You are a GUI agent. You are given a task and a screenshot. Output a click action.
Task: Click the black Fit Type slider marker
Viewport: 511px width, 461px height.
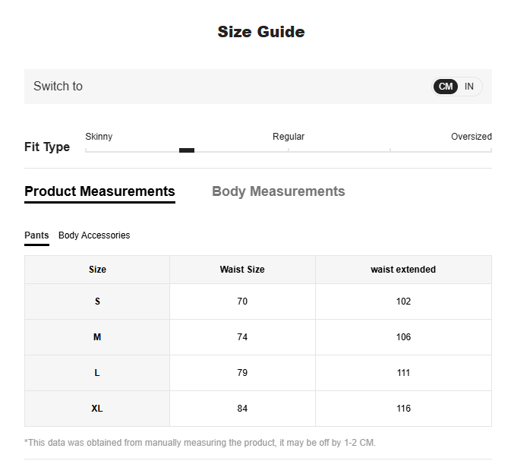click(187, 150)
